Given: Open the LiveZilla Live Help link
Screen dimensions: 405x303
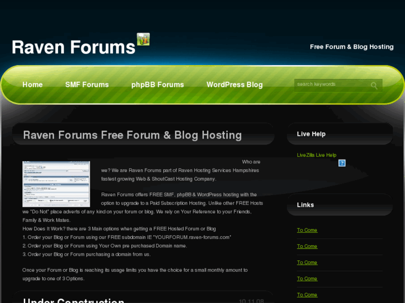Looking at the screenshot, I should (316, 155).
